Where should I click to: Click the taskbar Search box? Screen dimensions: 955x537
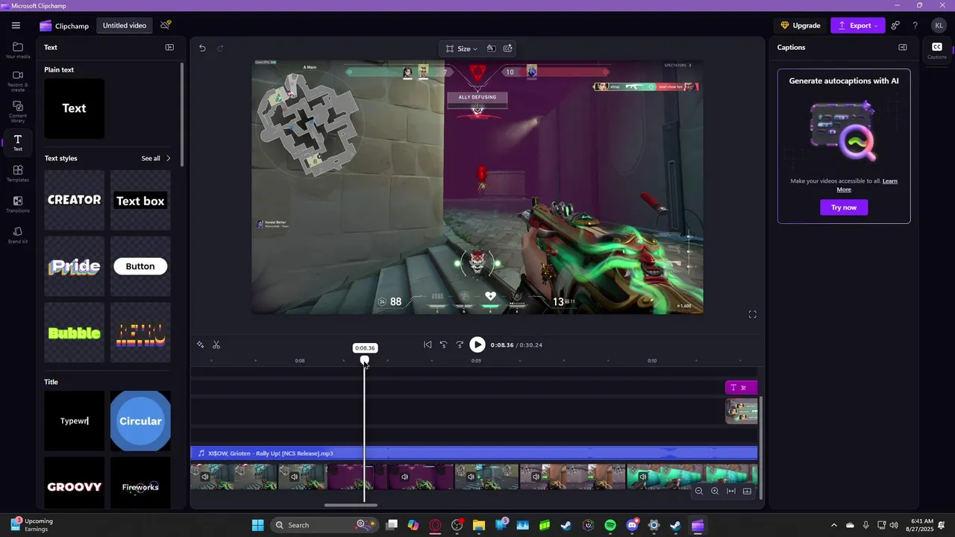coord(325,525)
